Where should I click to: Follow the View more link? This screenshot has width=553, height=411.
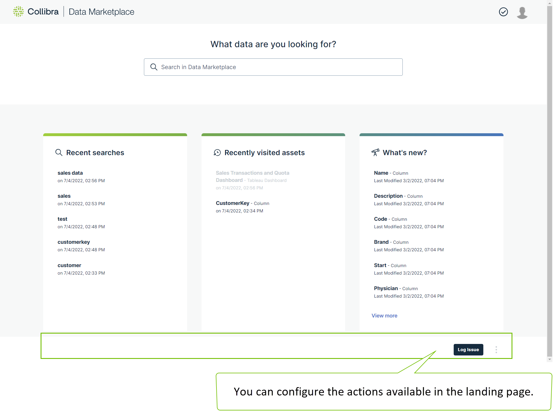tap(384, 316)
